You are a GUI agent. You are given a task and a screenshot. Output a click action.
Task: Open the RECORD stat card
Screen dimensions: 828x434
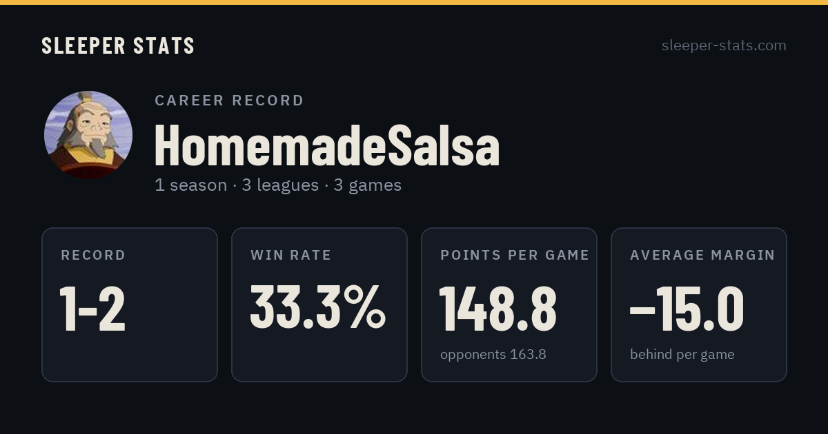pos(130,304)
